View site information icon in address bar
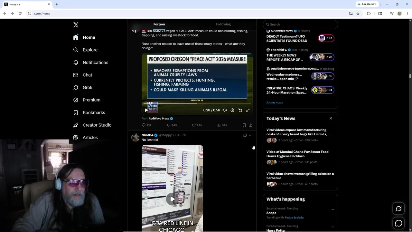Image resolution: width=412 pixels, height=232 pixels. 29,14
